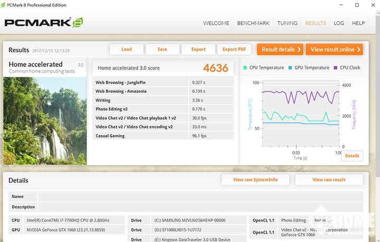The height and width of the screenshot is (242, 380).
Task: Click the PCMark title bar app icon
Action: click(x=3, y=5)
